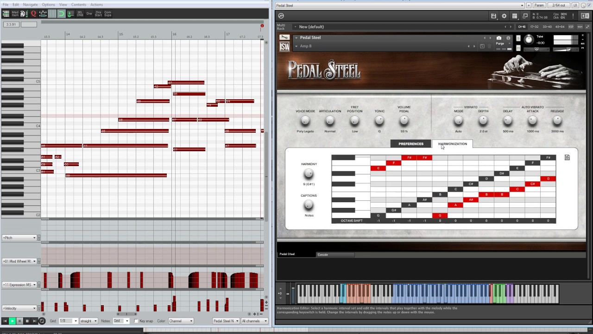Click the Kontakt minimized view icon
This screenshot has width=593, height=334.
(525, 16)
